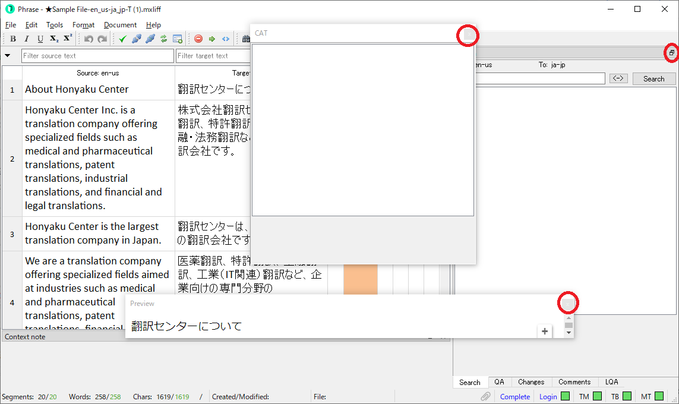Click the green right arrow toolbar icon
Screen dimensions: 679x404
212,39
